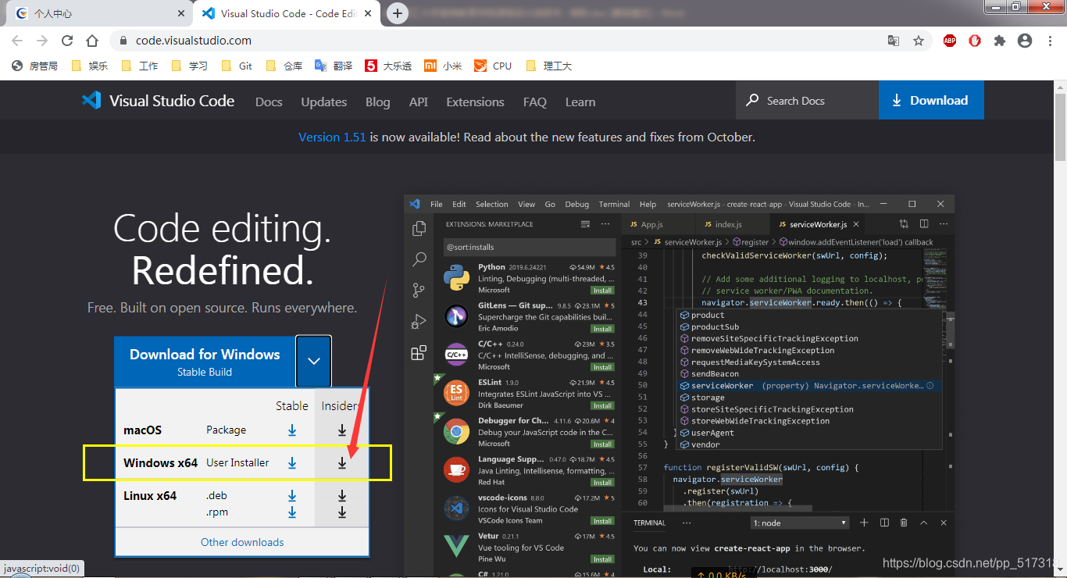The width and height of the screenshot is (1067, 578).
Task: Download Linux .rpm Stable build
Action: [x=292, y=512]
